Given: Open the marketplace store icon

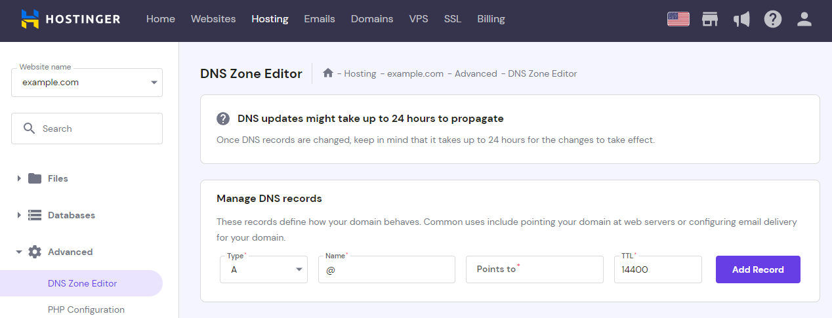Looking at the screenshot, I should [709, 19].
